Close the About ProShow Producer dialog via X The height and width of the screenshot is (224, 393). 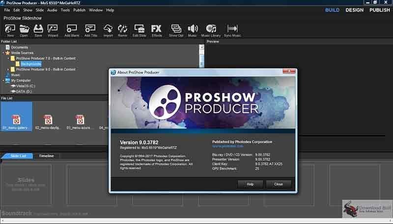289,71
